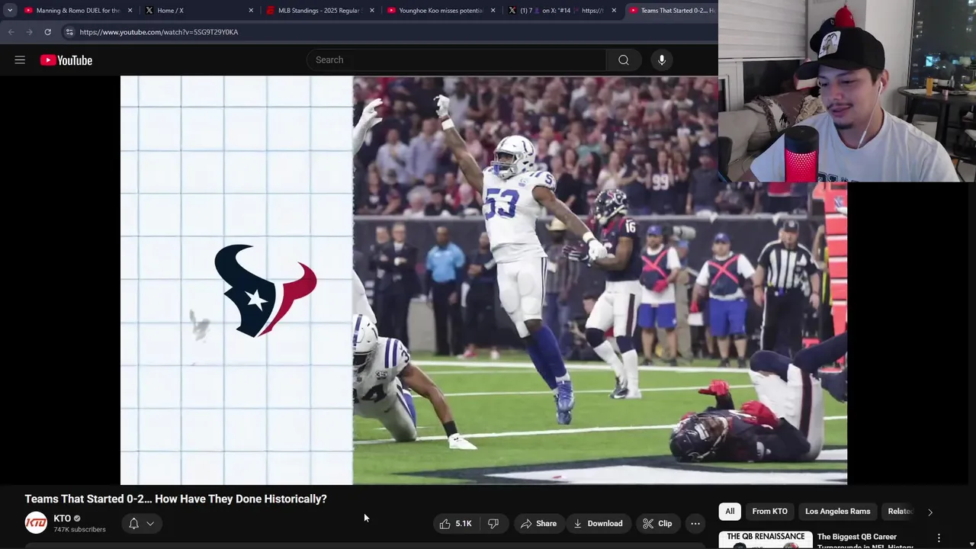Click the YouTube search input field
Viewport: 976px width, 549px height.
[457, 60]
